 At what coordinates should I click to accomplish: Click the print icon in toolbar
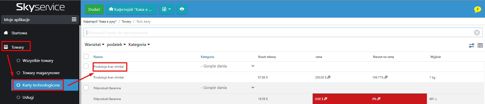(182, 9)
